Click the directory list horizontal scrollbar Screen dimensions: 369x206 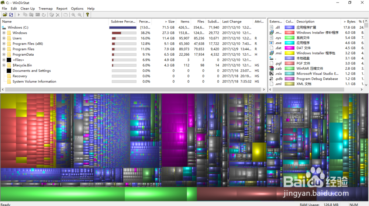(133, 90)
